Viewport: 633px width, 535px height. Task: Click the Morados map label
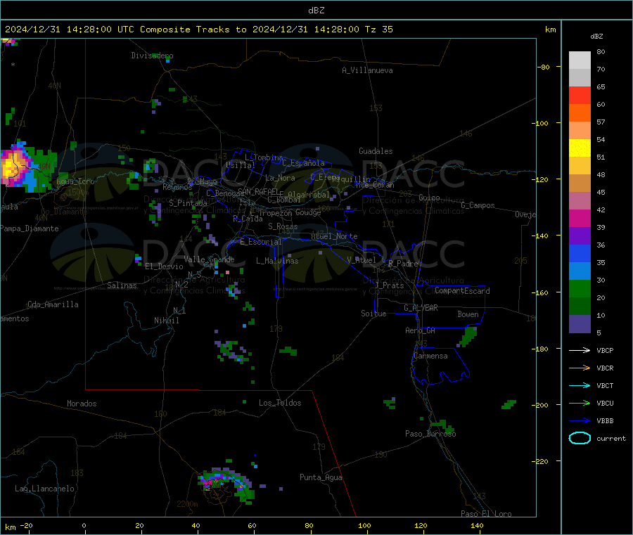[82, 404]
